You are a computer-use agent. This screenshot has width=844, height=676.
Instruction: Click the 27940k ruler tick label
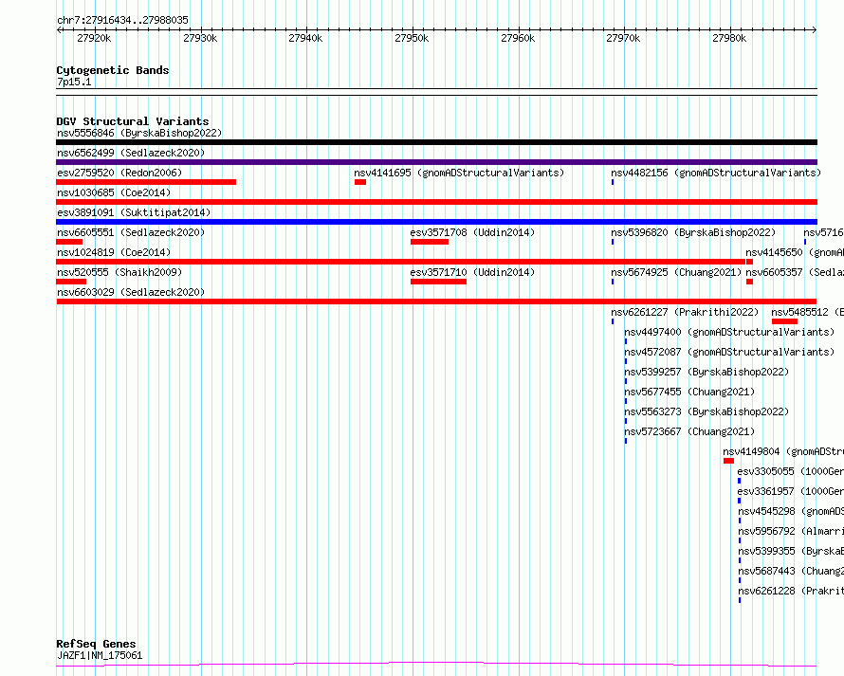click(305, 38)
